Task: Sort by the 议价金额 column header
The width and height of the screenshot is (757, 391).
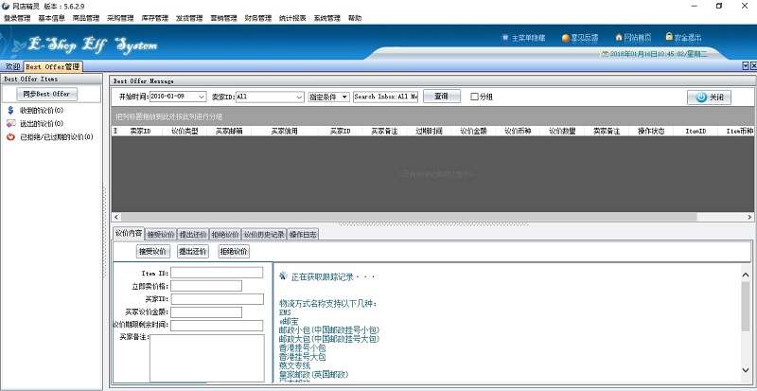Action: (x=474, y=131)
